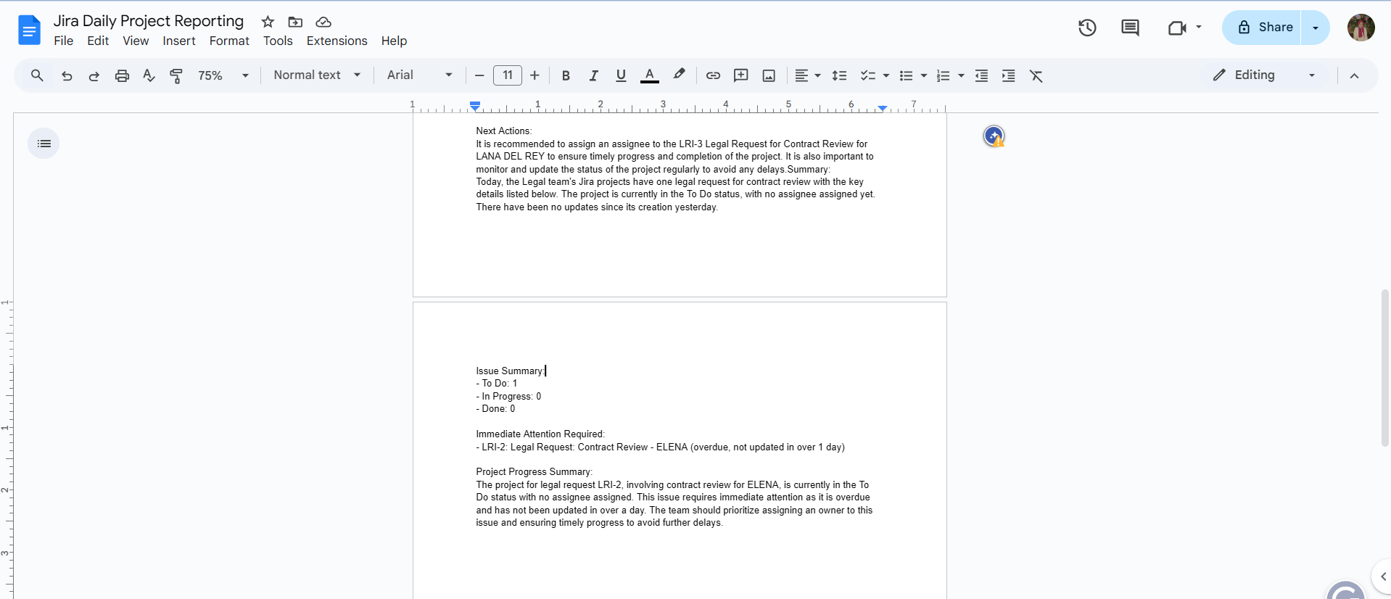Open the text color picker

(650, 75)
